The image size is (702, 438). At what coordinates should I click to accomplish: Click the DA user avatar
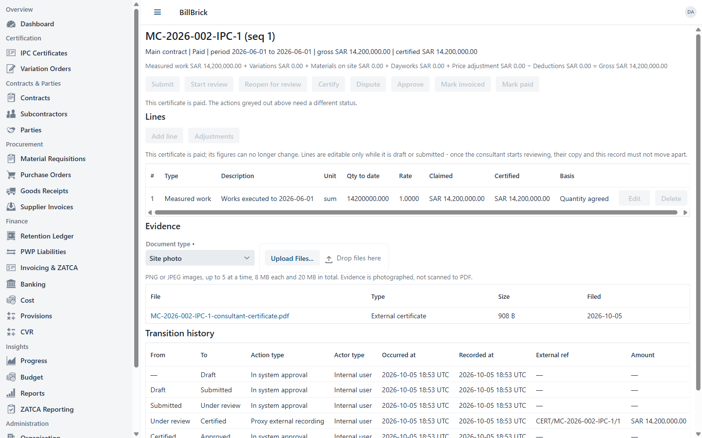click(690, 12)
